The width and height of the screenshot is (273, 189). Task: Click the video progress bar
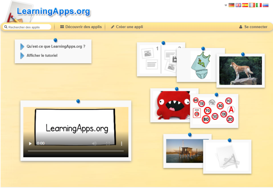point(76,151)
